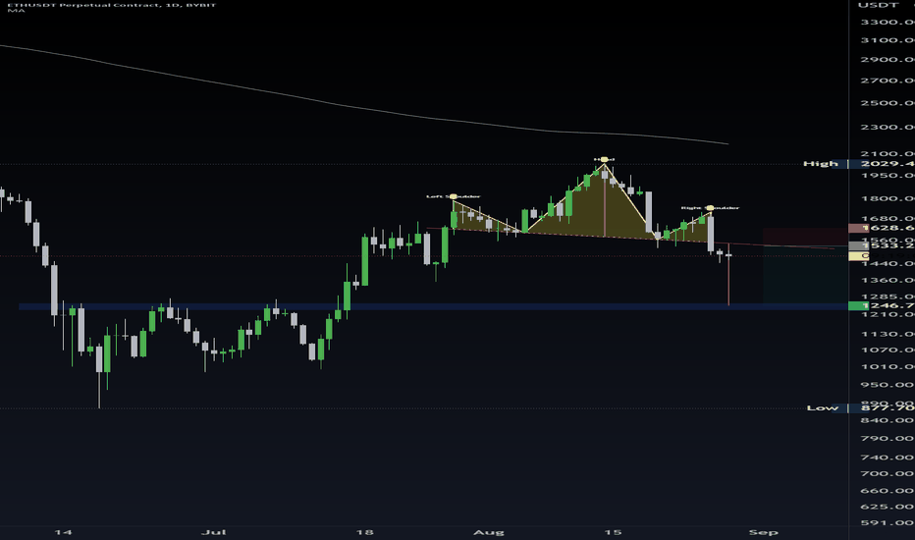The height and width of the screenshot is (540, 915).
Task: Click the 18 date label on time axis
Action: (x=364, y=532)
